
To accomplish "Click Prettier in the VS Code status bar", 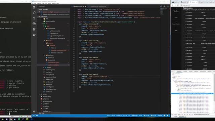I will [160, 116].
